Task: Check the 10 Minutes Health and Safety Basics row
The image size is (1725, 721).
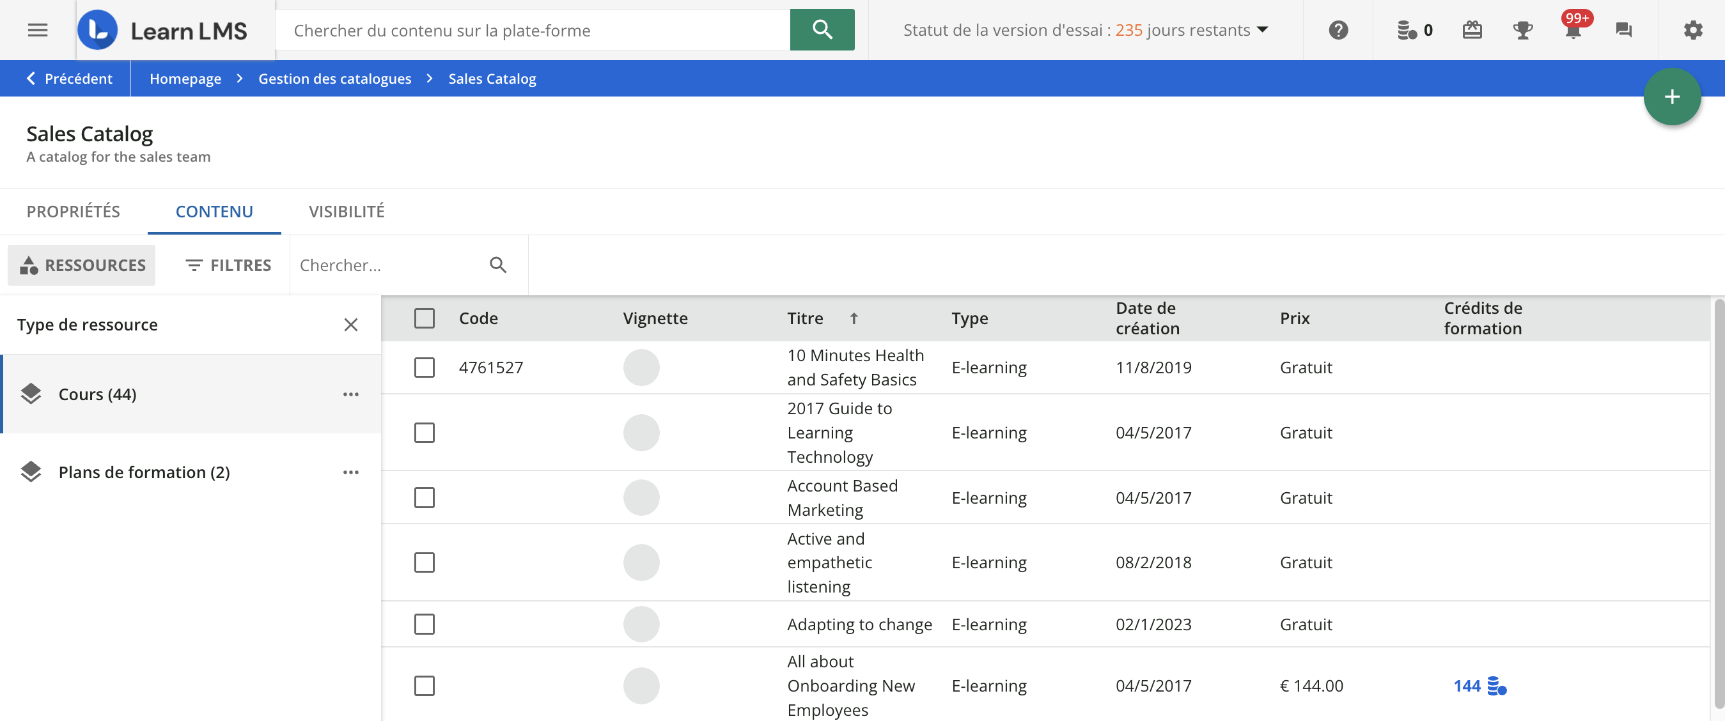Action: click(424, 368)
